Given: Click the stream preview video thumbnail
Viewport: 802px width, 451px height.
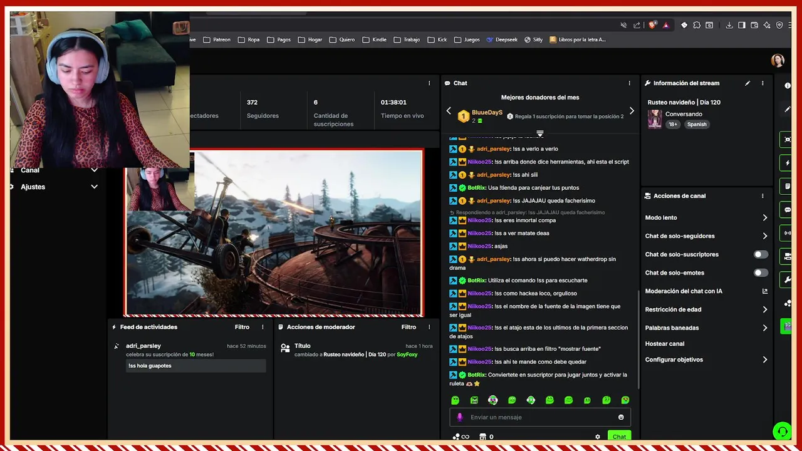Looking at the screenshot, I should 273,233.
